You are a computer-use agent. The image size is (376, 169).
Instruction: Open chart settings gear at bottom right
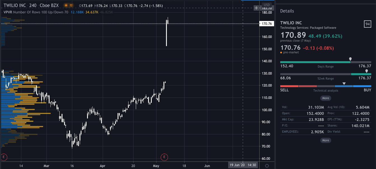click(267, 166)
